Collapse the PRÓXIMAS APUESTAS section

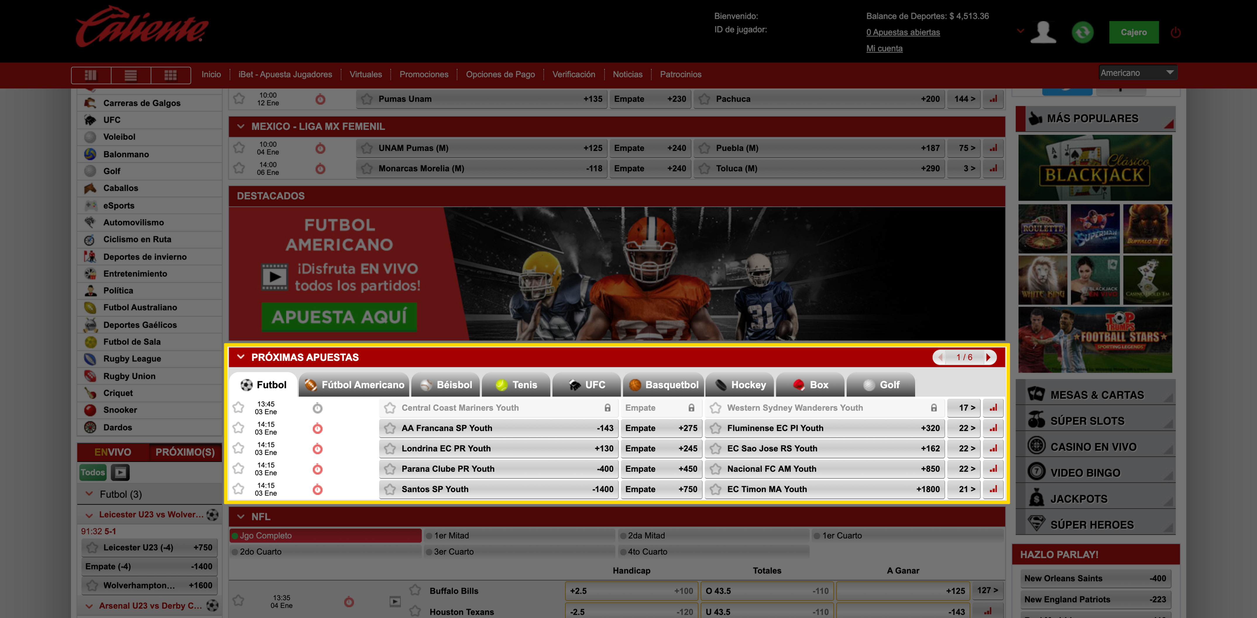click(241, 357)
